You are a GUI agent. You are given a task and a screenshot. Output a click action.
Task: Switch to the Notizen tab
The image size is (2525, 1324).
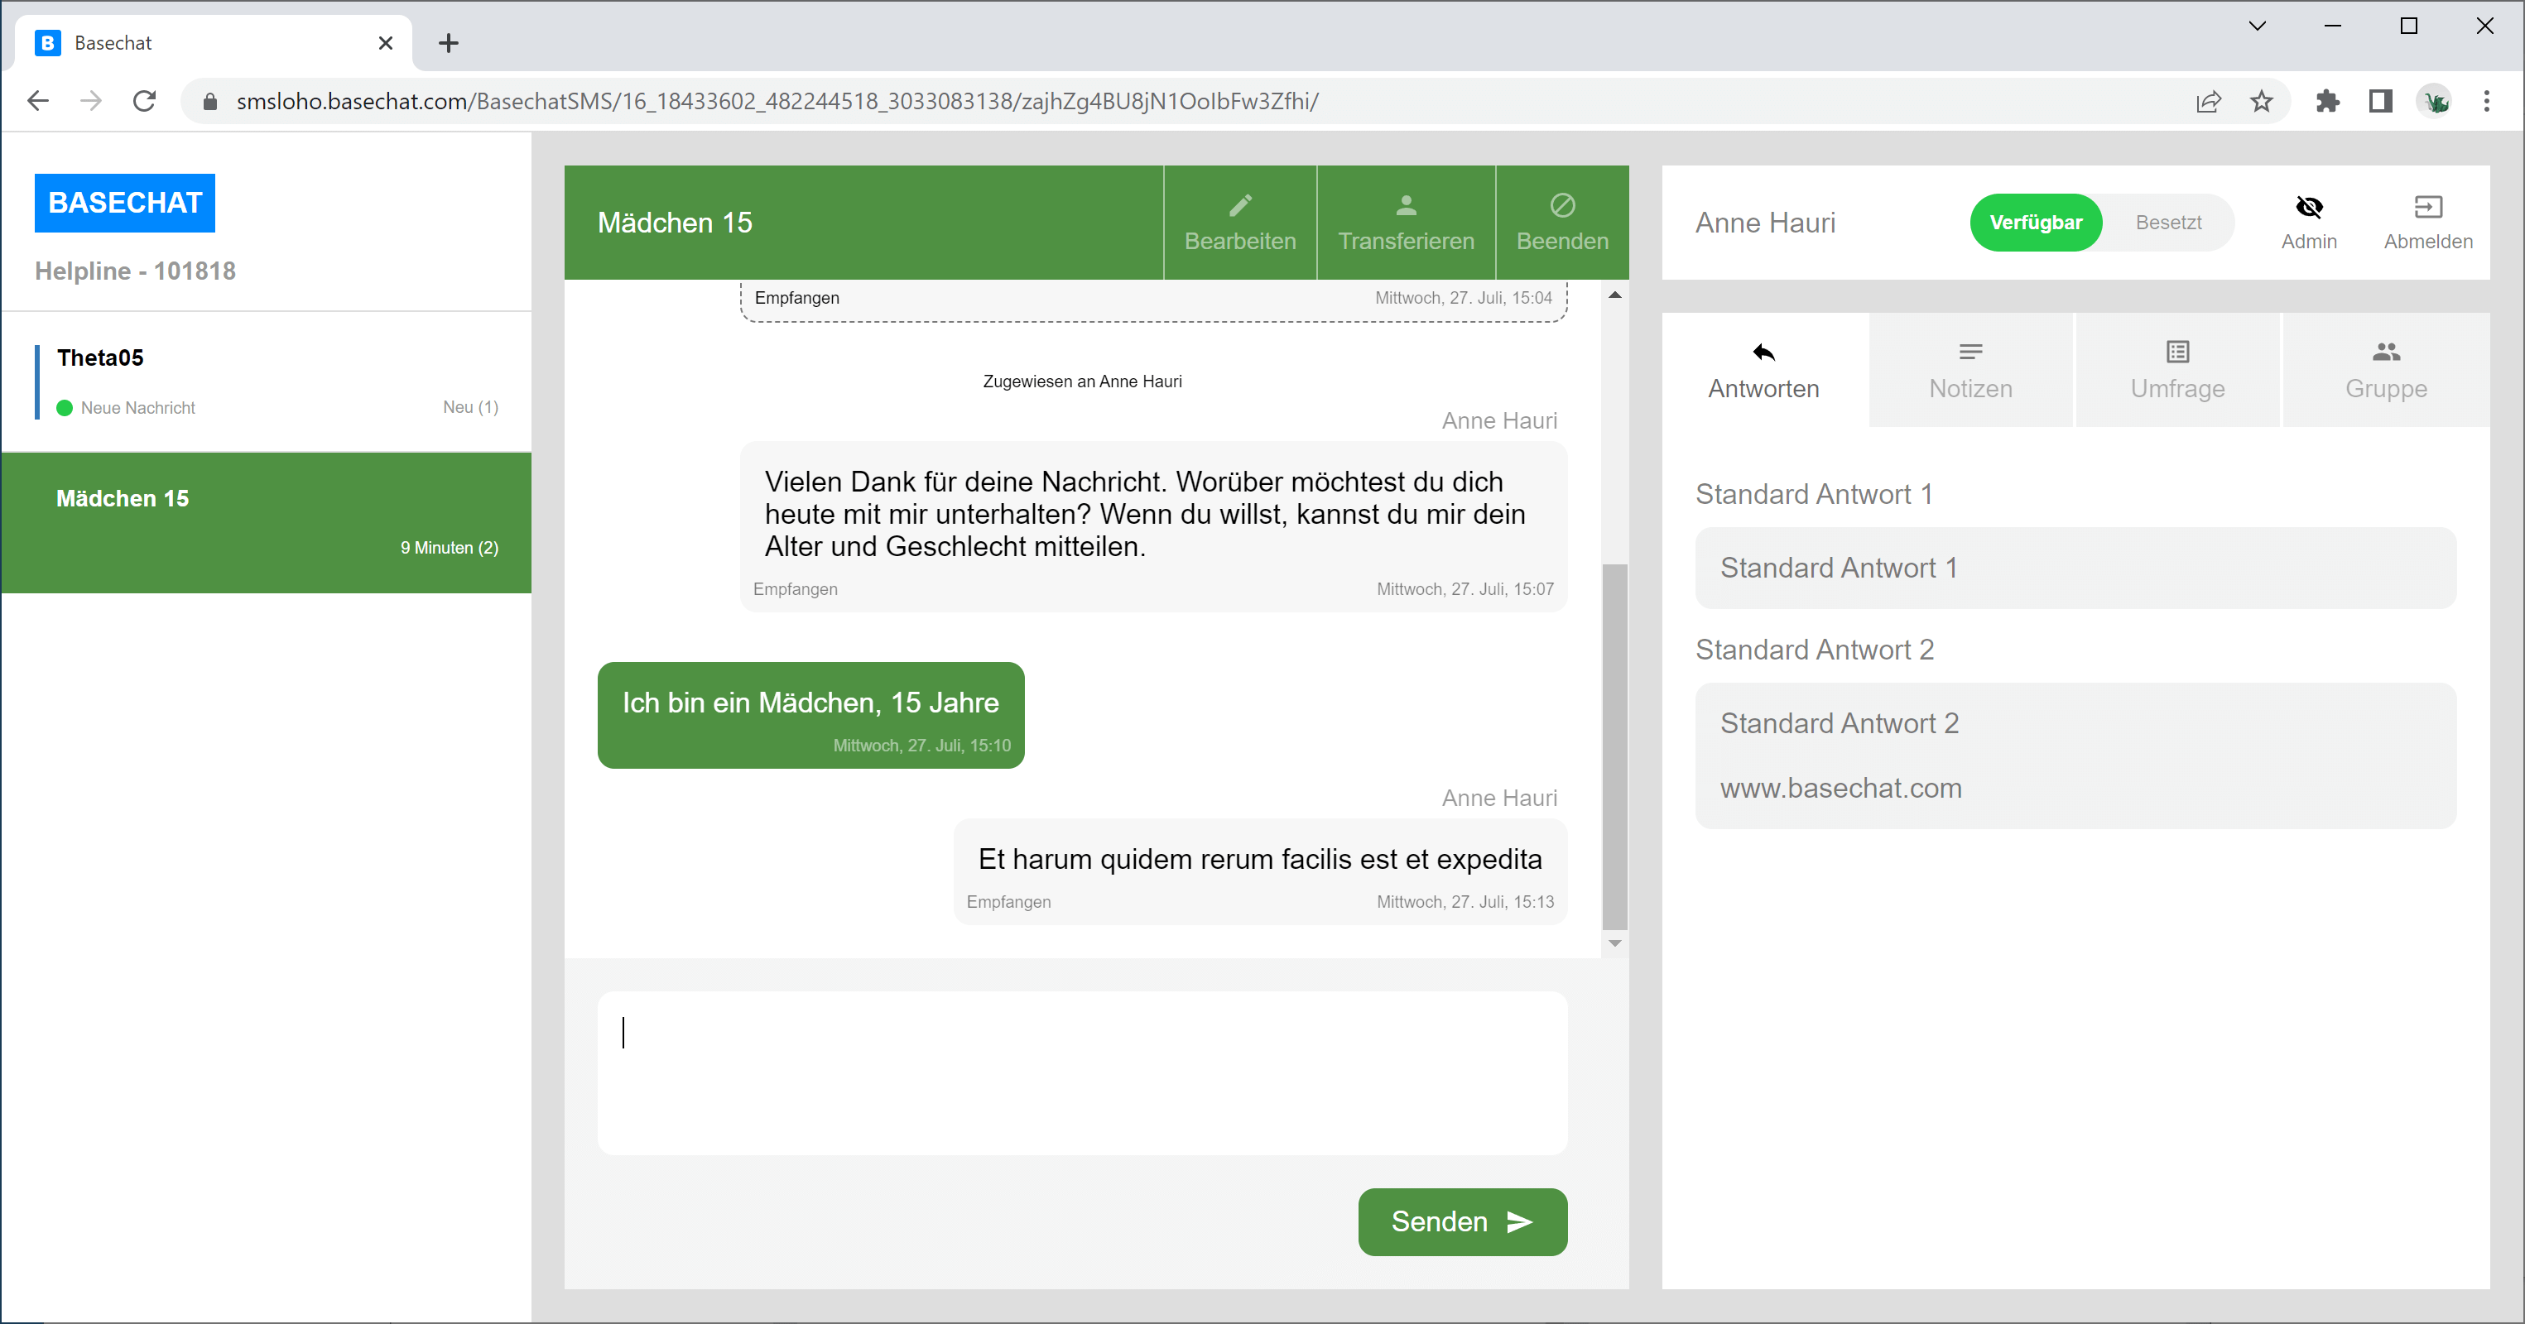1970,371
